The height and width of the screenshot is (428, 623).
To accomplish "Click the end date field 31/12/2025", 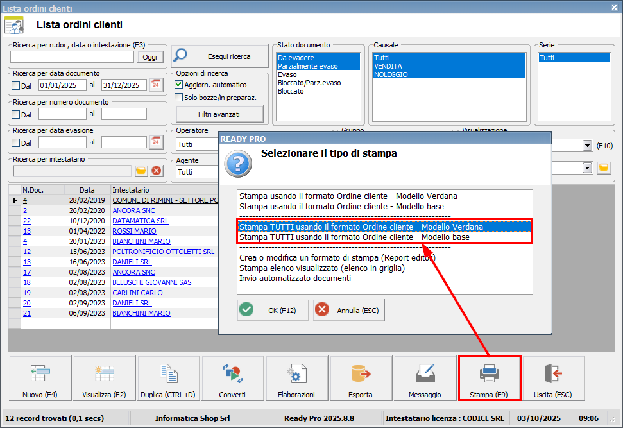I will pos(124,85).
